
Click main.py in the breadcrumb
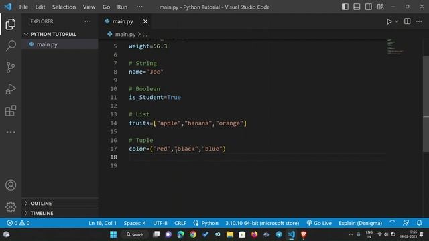[x=125, y=34]
